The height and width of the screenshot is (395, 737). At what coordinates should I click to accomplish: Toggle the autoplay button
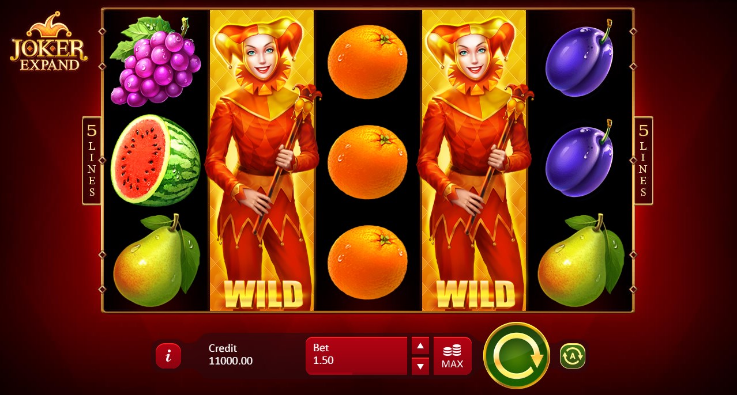pyautogui.click(x=573, y=356)
